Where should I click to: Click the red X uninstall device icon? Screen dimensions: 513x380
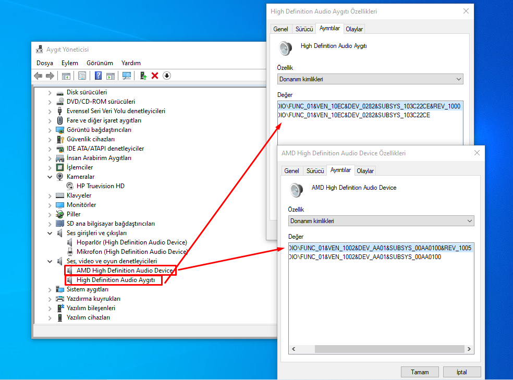(x=155, y=76)
